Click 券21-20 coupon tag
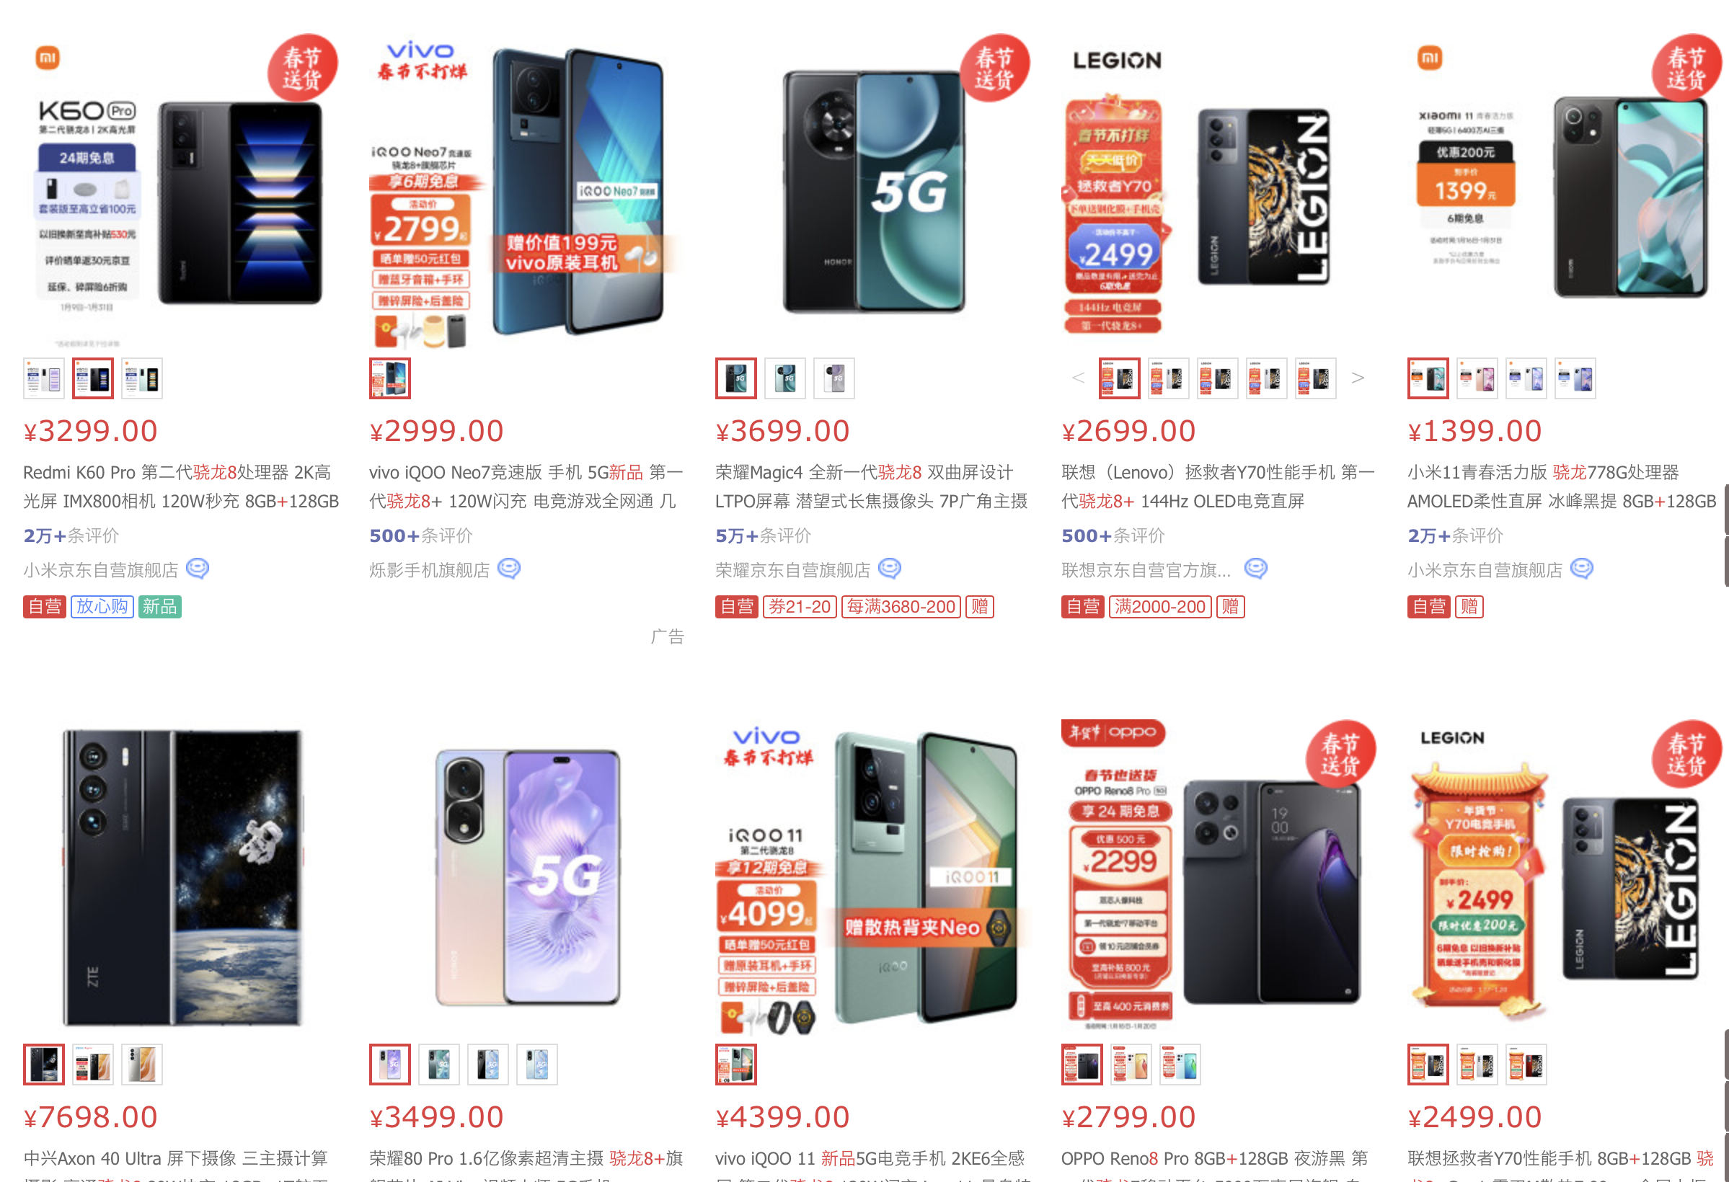Screen dimensions: 1729x1182 pos(800,607)
